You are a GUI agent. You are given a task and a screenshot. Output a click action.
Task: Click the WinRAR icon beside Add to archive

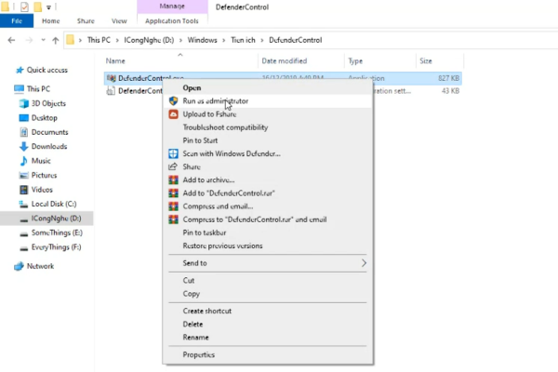[173, 179]
